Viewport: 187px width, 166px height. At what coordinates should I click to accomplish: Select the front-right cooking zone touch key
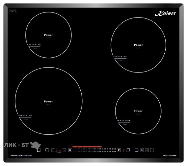coord(136,150)
